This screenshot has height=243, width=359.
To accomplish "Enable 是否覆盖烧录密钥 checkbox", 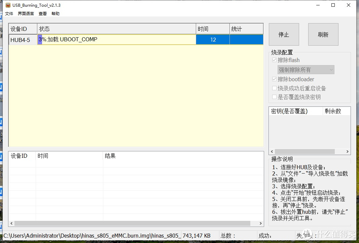I will coord(275,97).
